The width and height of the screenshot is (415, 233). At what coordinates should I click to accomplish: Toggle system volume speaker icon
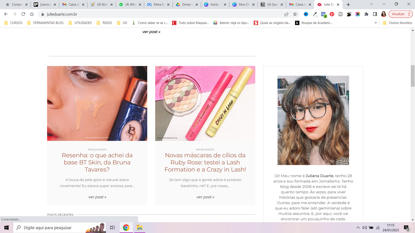[x=364, y=228]
